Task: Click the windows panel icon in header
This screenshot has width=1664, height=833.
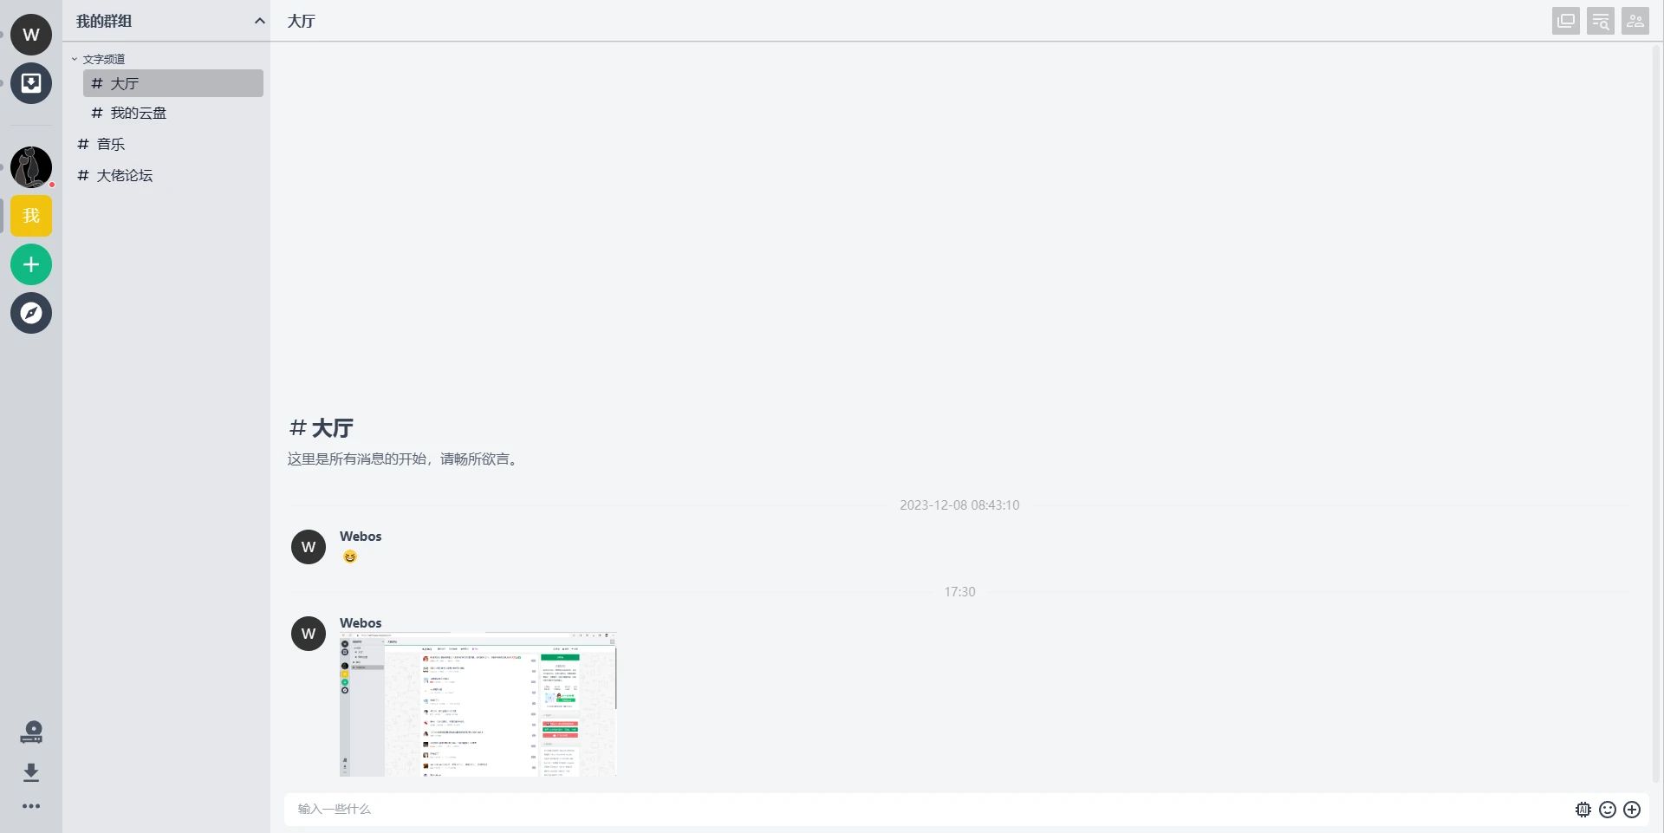Action: pyautogui.click(x=1565, y=22)
